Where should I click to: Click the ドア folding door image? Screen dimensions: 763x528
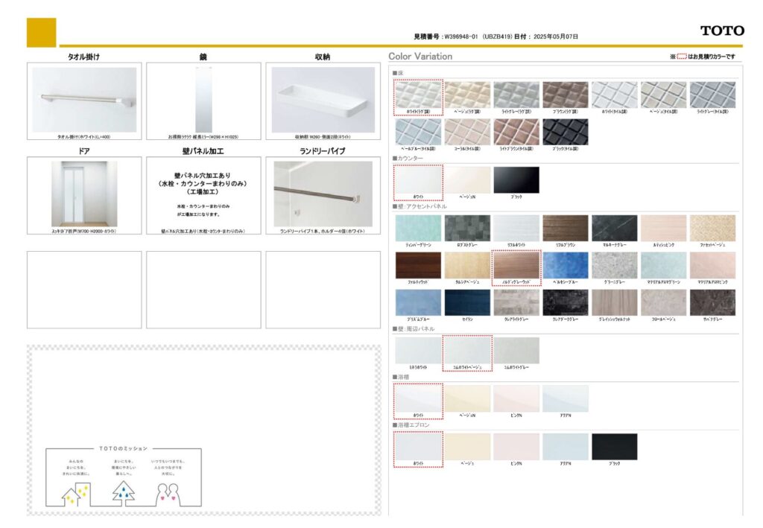(x=84, y=194)
